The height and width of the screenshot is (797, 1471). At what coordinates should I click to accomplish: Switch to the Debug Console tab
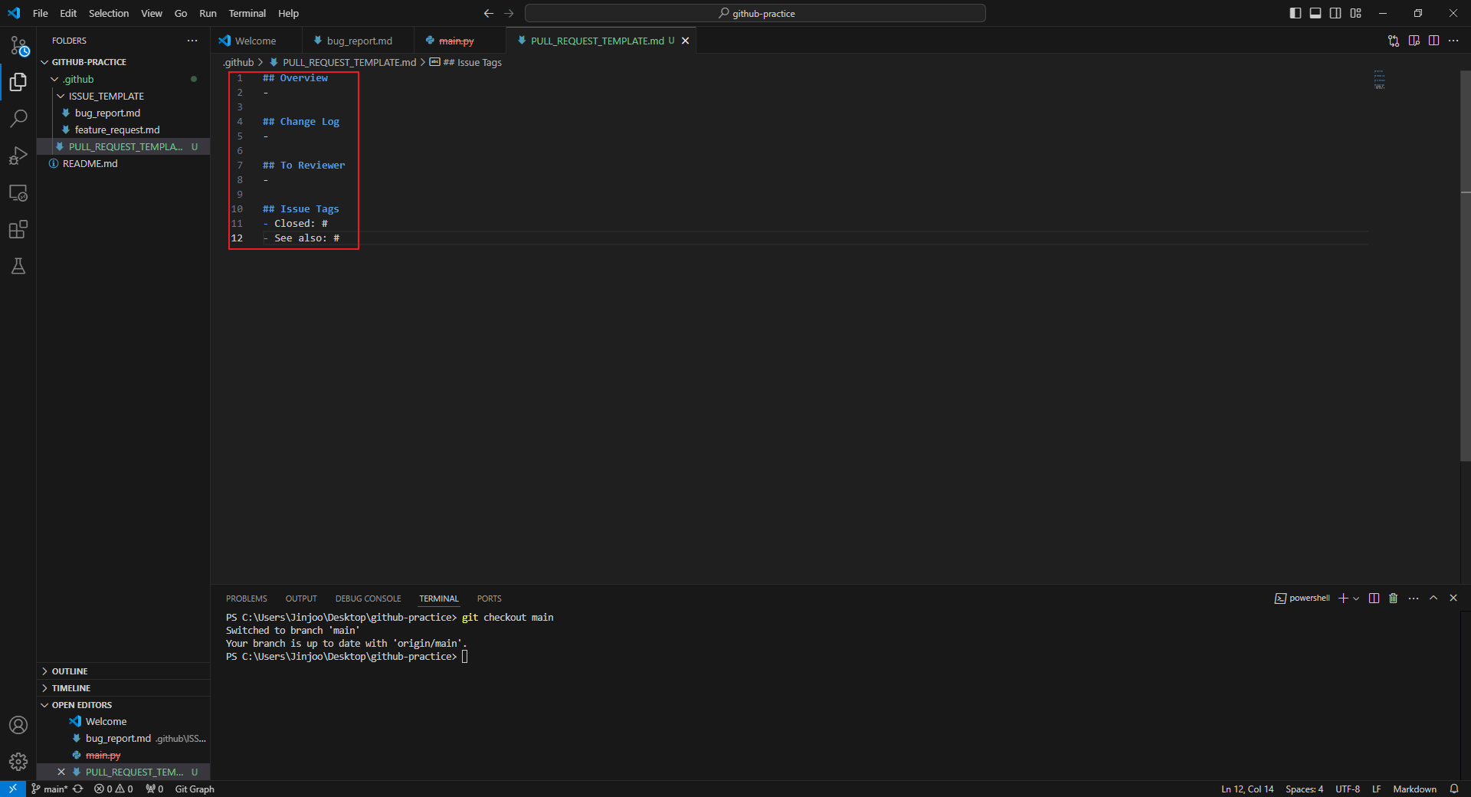368,599
